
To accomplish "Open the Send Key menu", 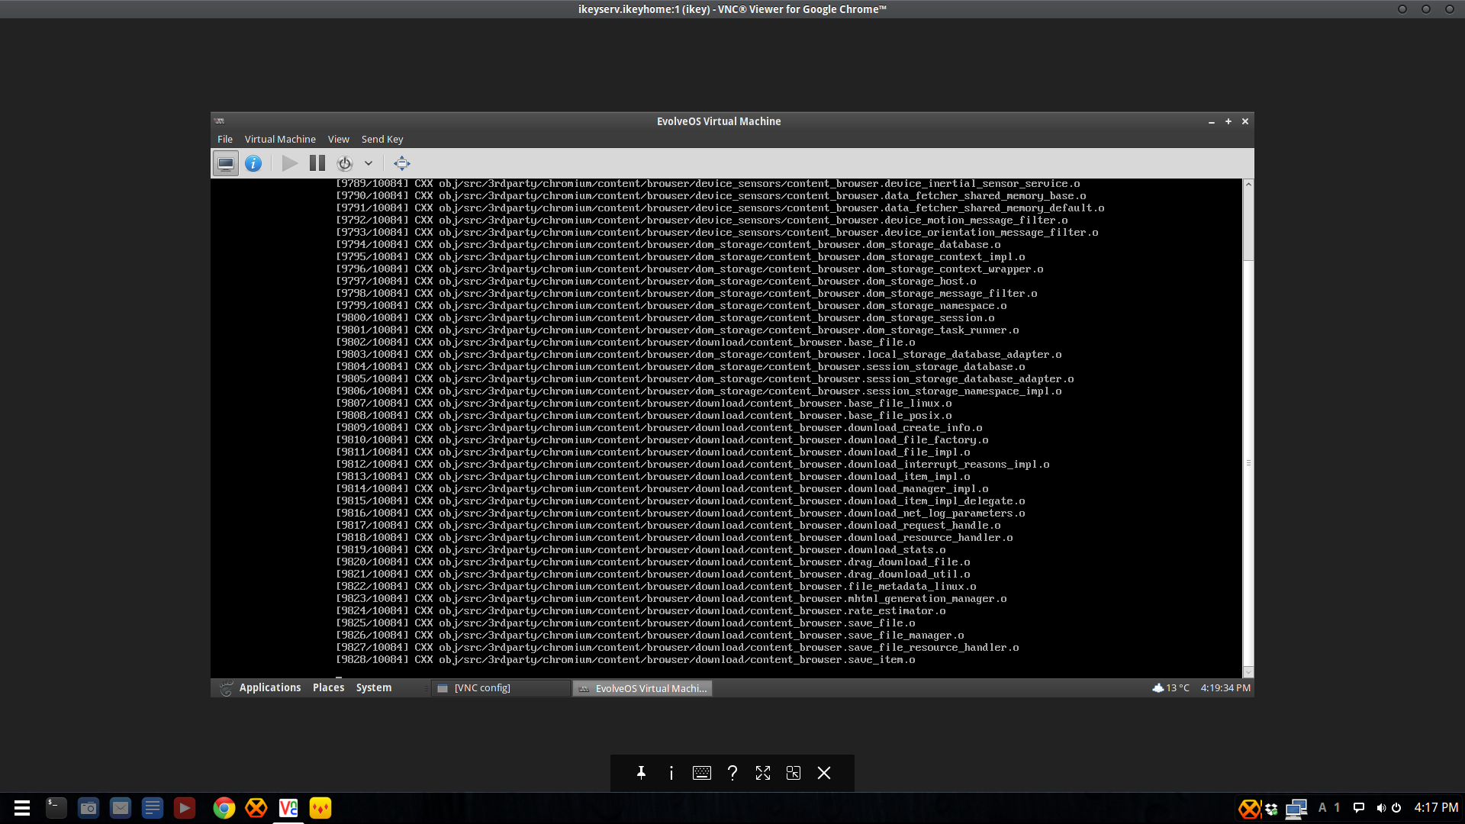I will tap(382, 139).
